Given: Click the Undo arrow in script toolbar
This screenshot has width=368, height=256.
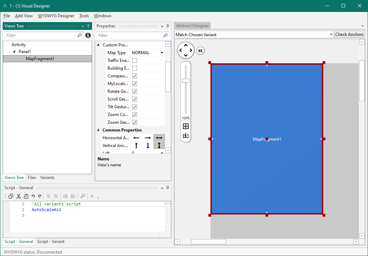Looking at the screenshot, I should 33,196.
